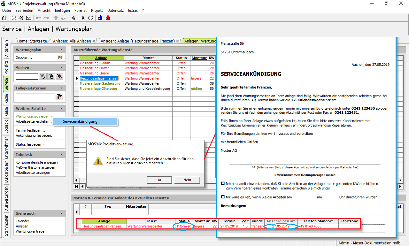Click the refresh toolbar icon
The image size is (409, 246).
coord(90,18)
